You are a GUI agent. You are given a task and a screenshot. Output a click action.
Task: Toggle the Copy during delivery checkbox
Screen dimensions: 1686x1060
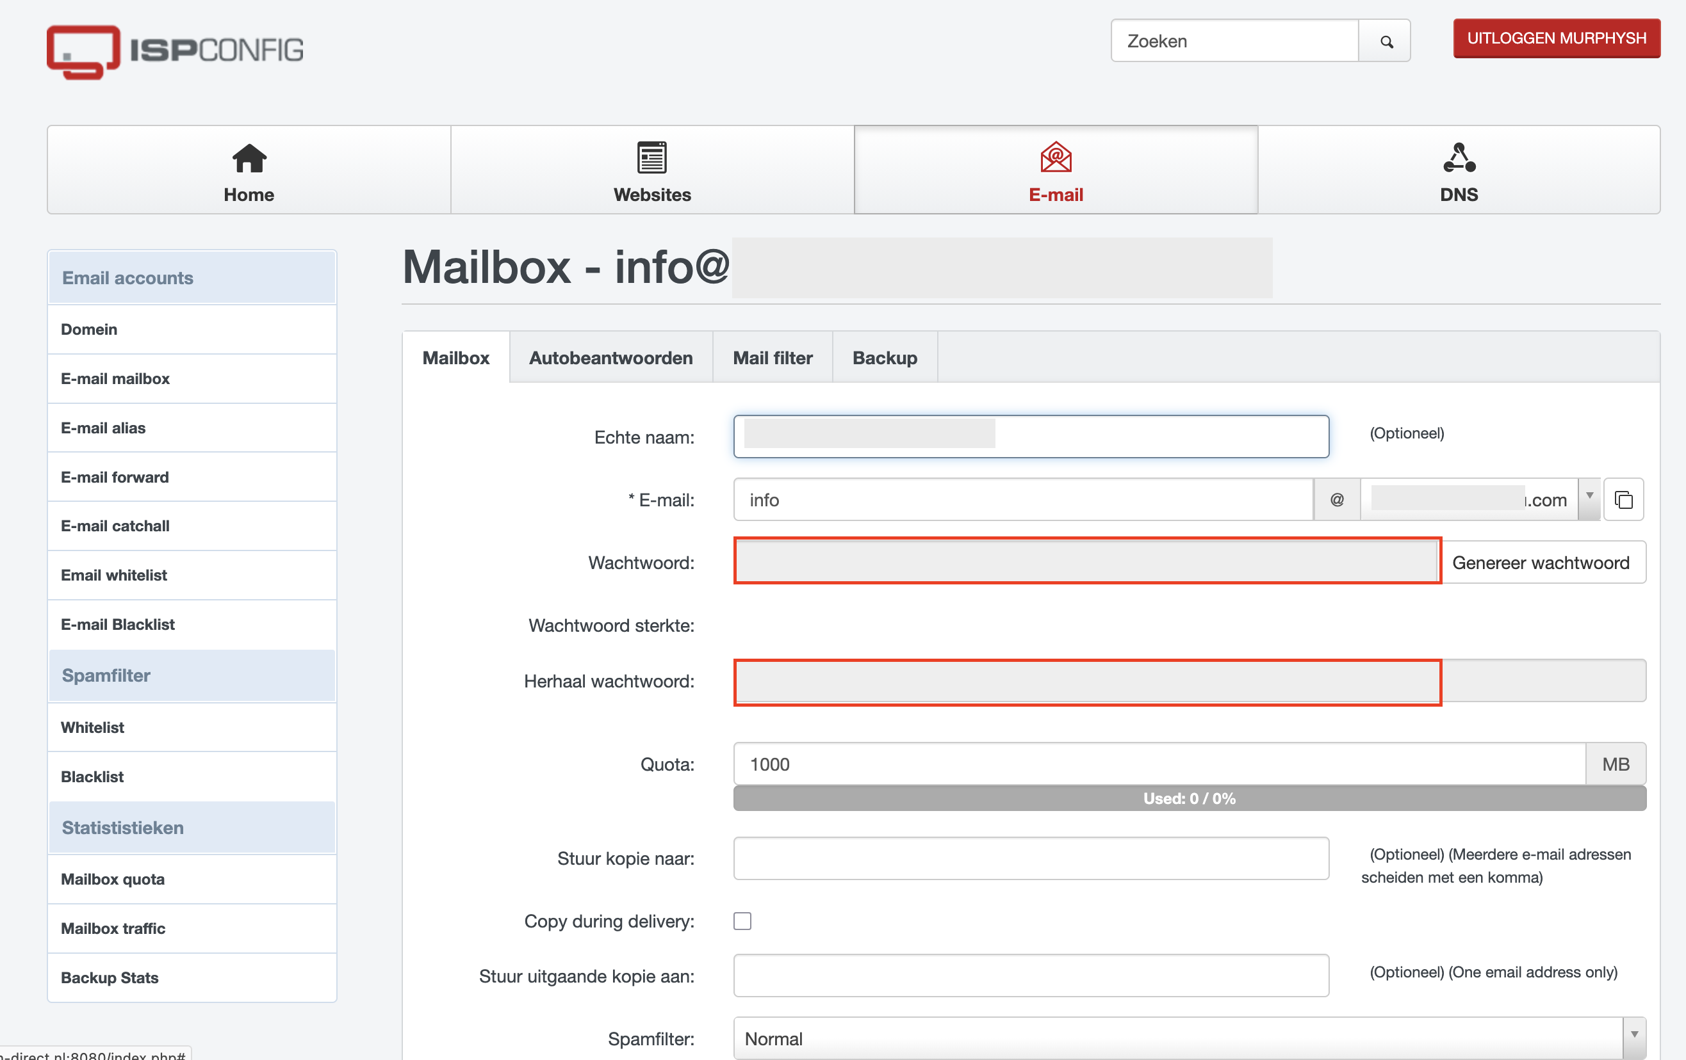[742, 920]
